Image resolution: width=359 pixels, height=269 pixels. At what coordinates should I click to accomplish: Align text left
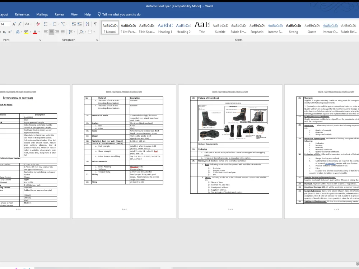coord(46,32)
